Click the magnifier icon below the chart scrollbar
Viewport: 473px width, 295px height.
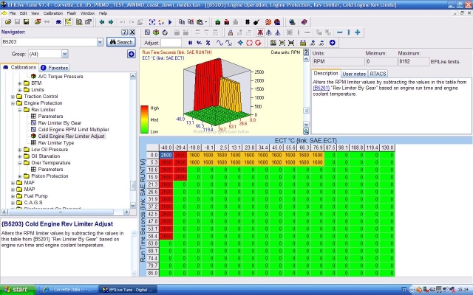(306, 131)
